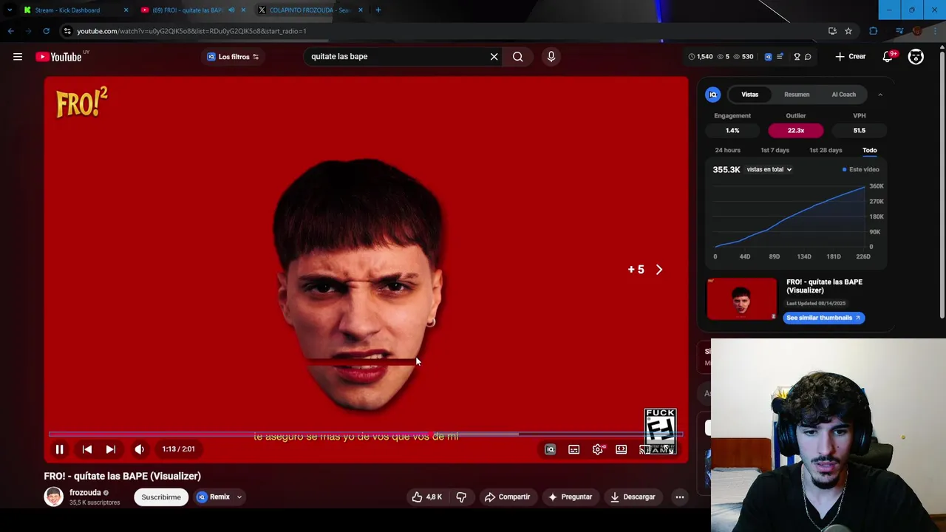This screenshot has width=946, height=532.
Task: Dislike the video
Action: (x=461, y=497)
